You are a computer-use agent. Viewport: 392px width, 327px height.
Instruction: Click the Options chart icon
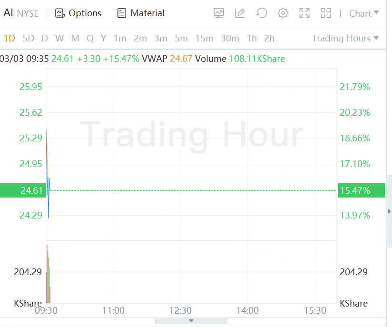[59, 13]
